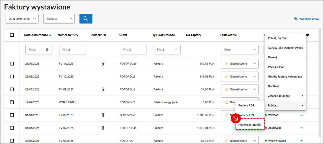Open the Data dokumentu dropdown
324x144 pixels.
pyautogui.click(x=22, y=19)
